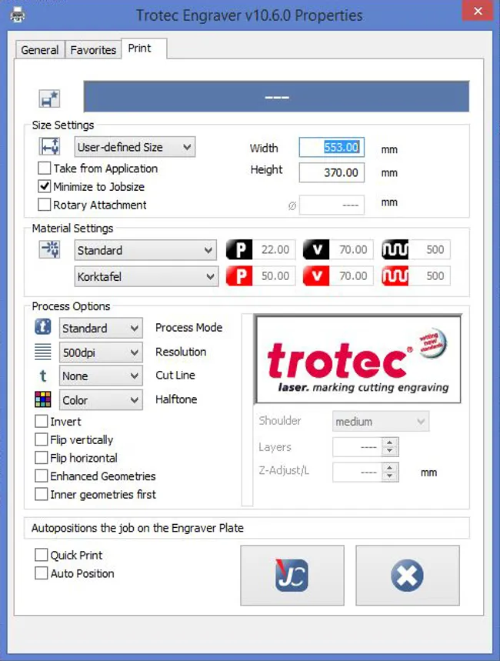
Task: Uncheck Minimize to Jobsize
Action: (45, 186)
